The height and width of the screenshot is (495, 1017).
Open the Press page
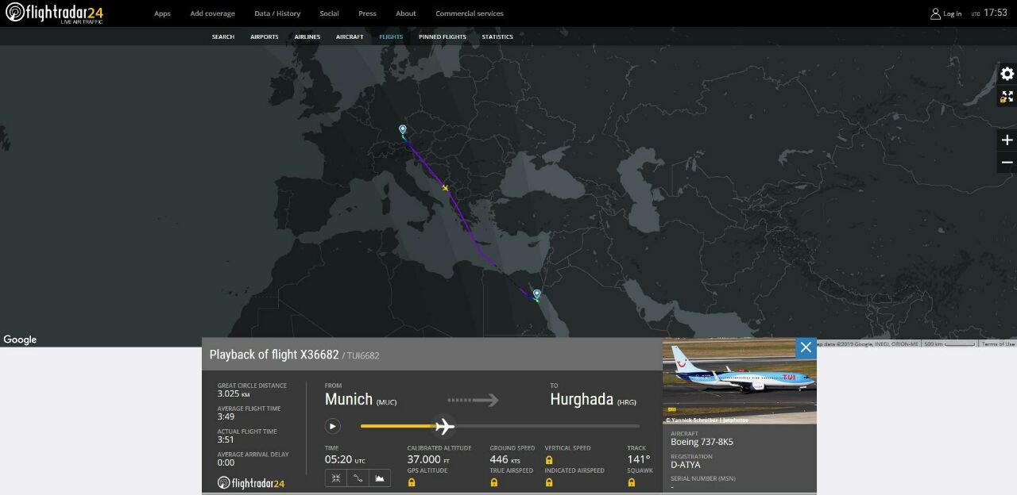[x=367, y=13]
